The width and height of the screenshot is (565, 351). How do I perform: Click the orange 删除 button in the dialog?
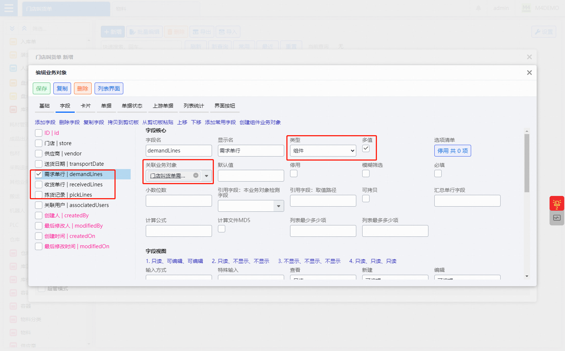pyautogui.click(x=83, y=88)
